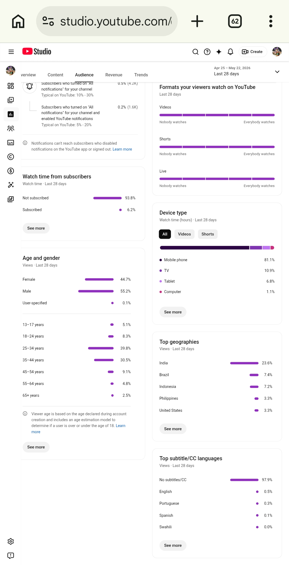
Task: Open the Earn dollar icon in sidebar
Action: (x=11, y=171)
